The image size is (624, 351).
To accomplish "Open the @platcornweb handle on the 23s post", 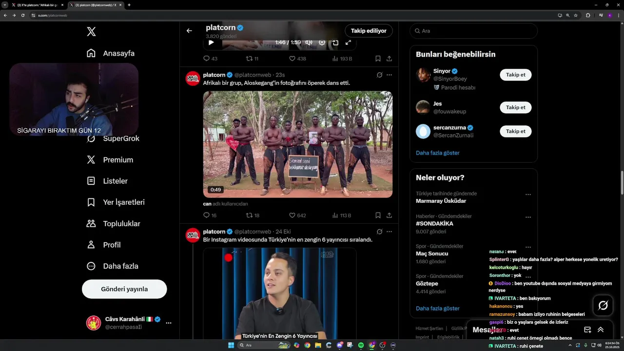I will [x=253, y=75].
